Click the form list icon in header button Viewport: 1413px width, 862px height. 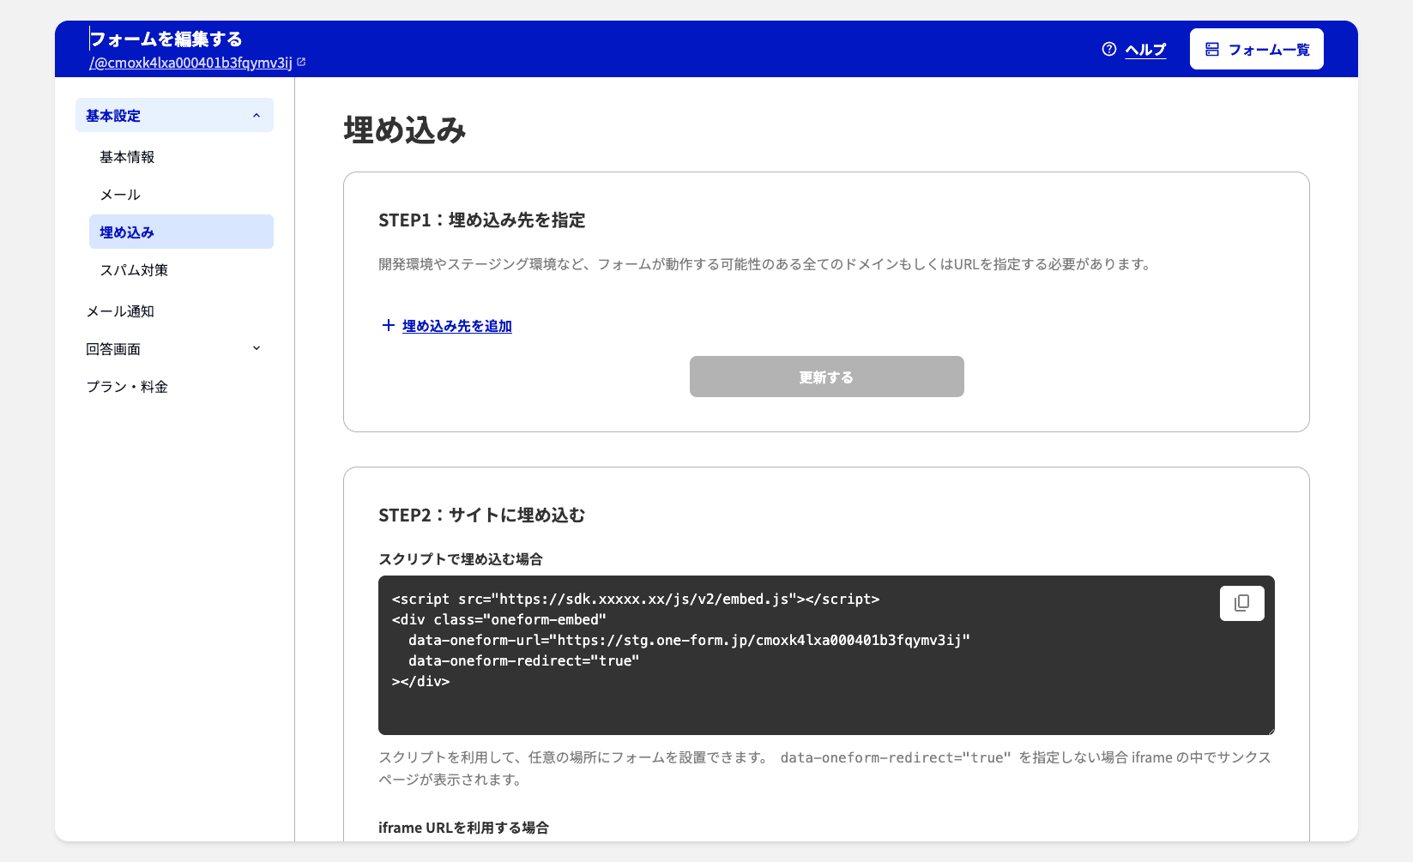(1212, 49)
